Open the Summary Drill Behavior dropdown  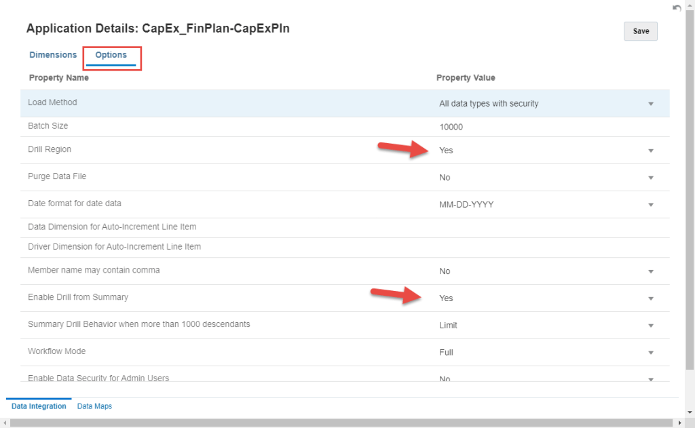click(650, 326)
